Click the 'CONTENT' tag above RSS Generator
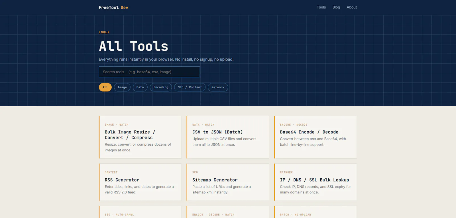 tap(111, 172)
